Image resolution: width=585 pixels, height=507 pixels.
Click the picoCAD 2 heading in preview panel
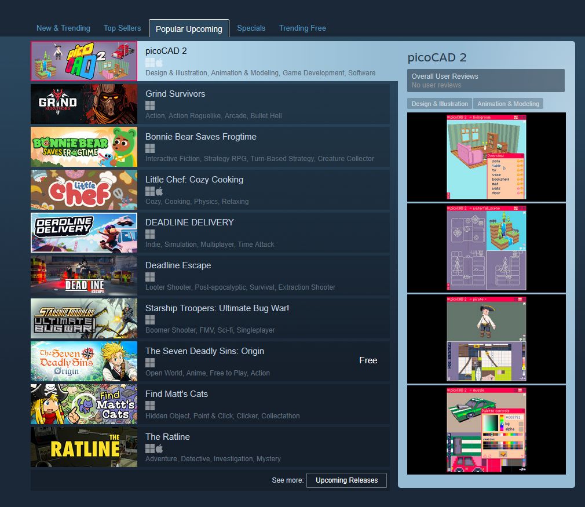pyautogui.click(x=437, y=57)
